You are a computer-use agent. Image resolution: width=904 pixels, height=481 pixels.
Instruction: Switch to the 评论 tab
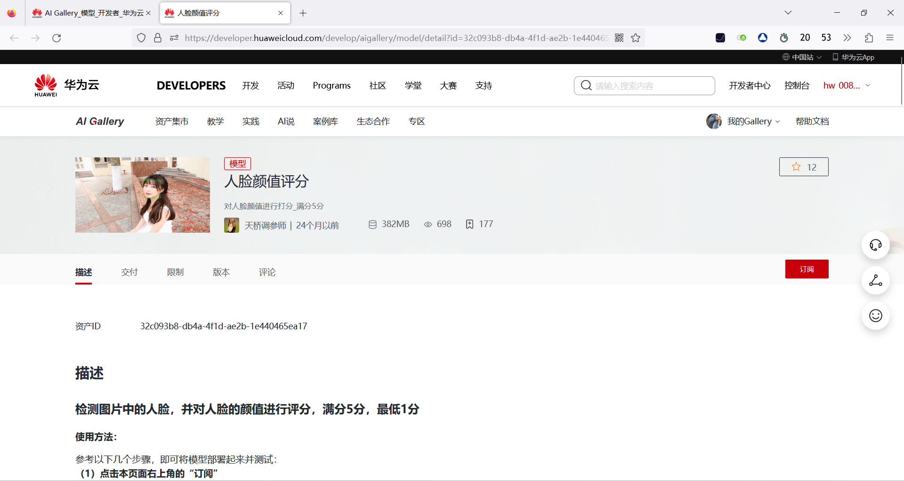267,272
